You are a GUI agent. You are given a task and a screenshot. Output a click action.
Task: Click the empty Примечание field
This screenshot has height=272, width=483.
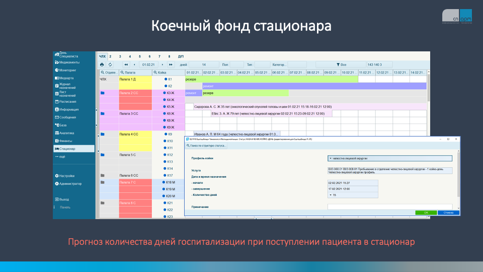[x=390, y=207]
